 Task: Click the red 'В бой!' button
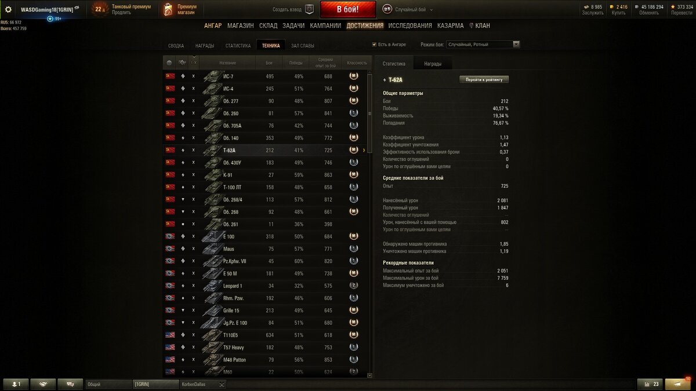click(x=347, y=10)
